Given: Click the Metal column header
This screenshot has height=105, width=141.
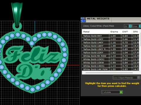Looking at the screenshot, I should tap(95, 32).
